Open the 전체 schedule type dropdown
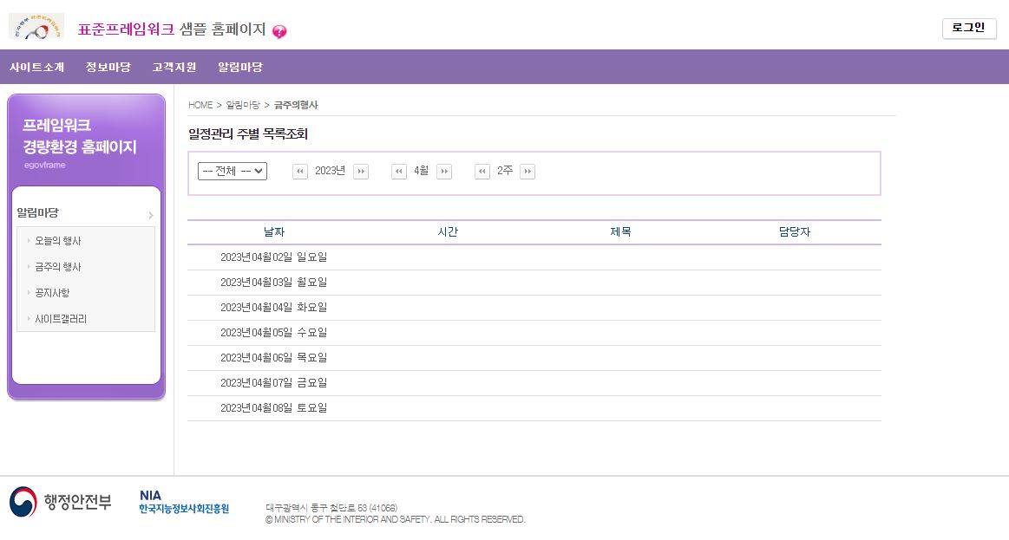This screenshot has width=1009, height=540. (x=233, y=172)
